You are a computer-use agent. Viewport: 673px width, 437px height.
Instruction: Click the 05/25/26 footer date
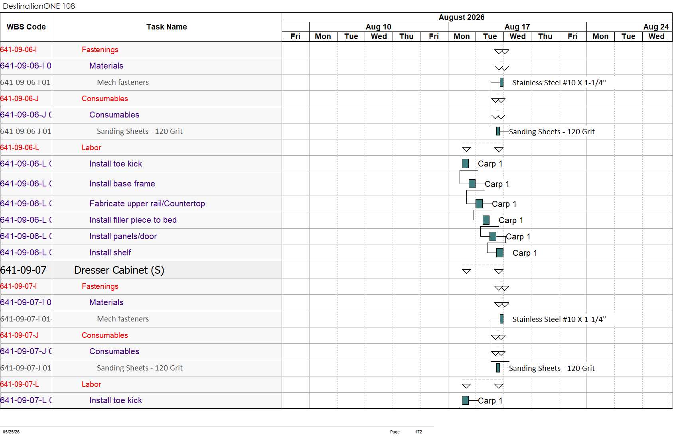click(11, 432)
